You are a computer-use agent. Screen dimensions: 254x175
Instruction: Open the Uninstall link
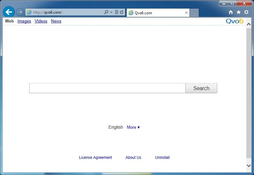[162, 158]
